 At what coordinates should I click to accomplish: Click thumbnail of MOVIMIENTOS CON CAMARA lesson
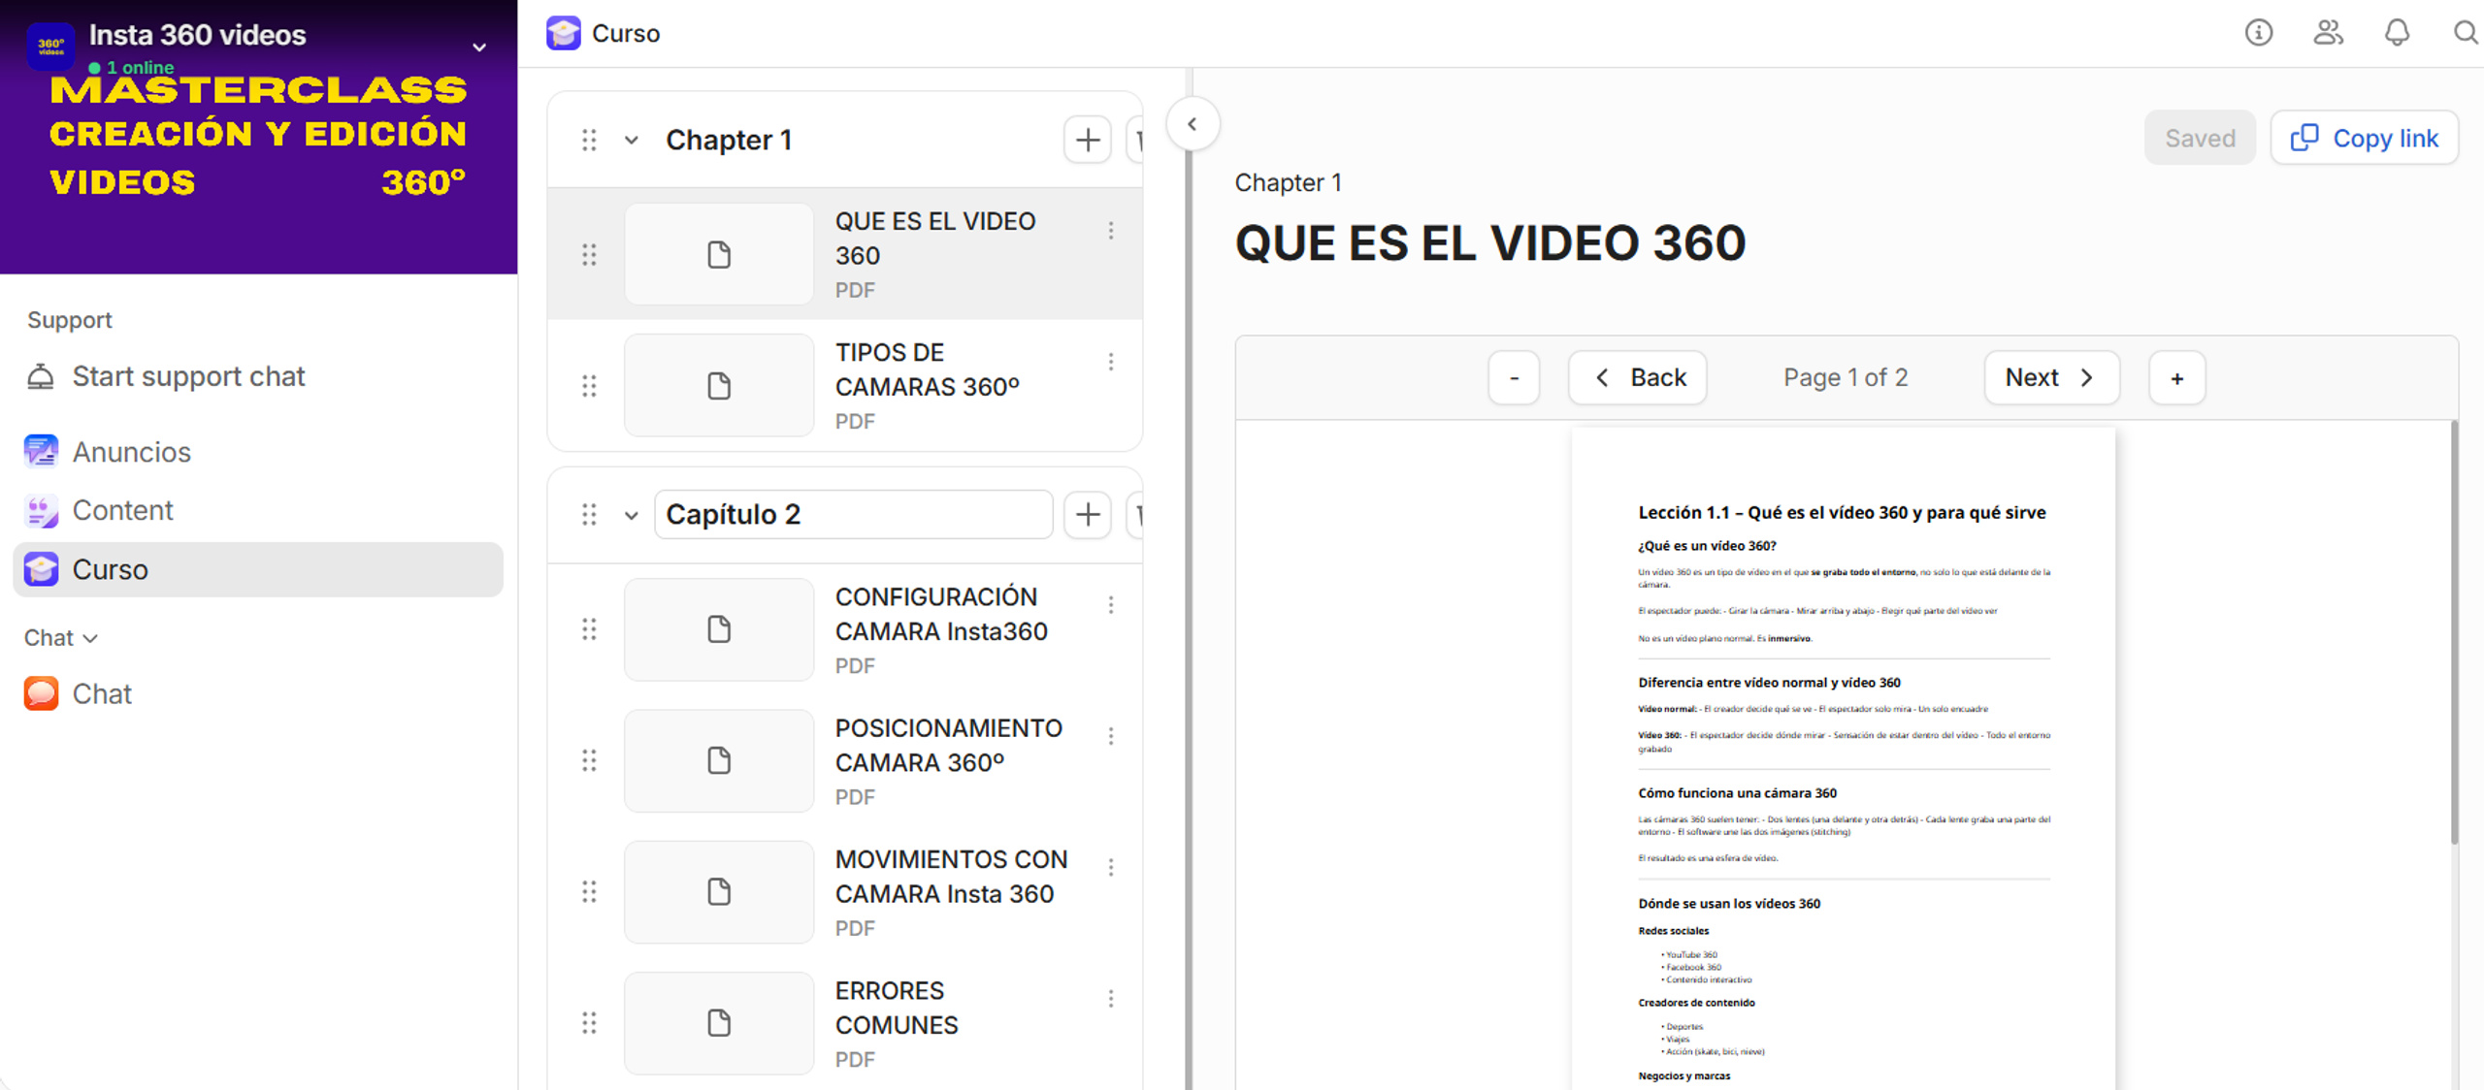[719, 891]
